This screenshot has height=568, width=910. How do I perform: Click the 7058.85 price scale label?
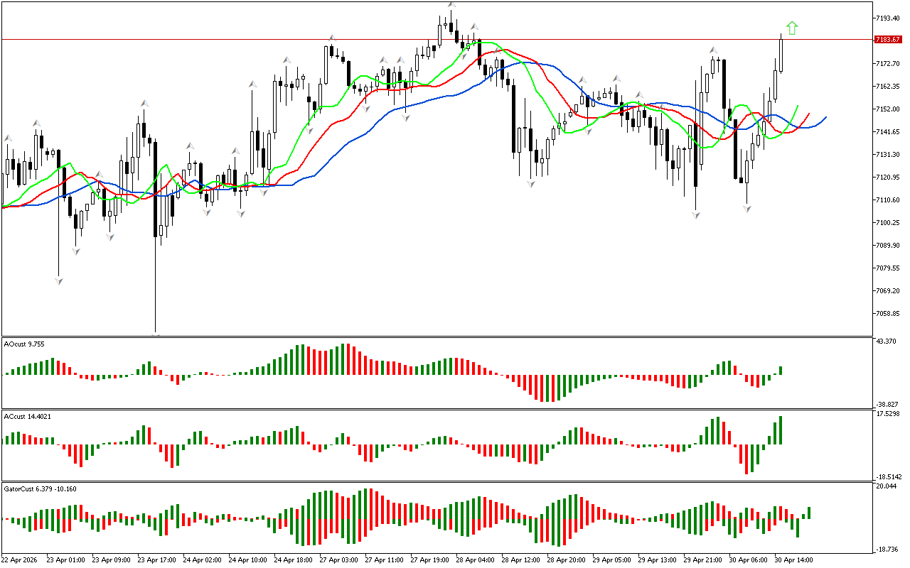click(889, 313)
